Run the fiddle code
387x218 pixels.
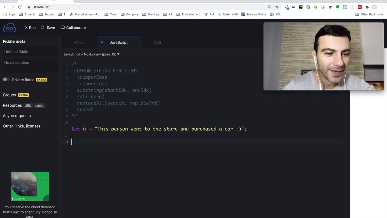tap(29, 28)
